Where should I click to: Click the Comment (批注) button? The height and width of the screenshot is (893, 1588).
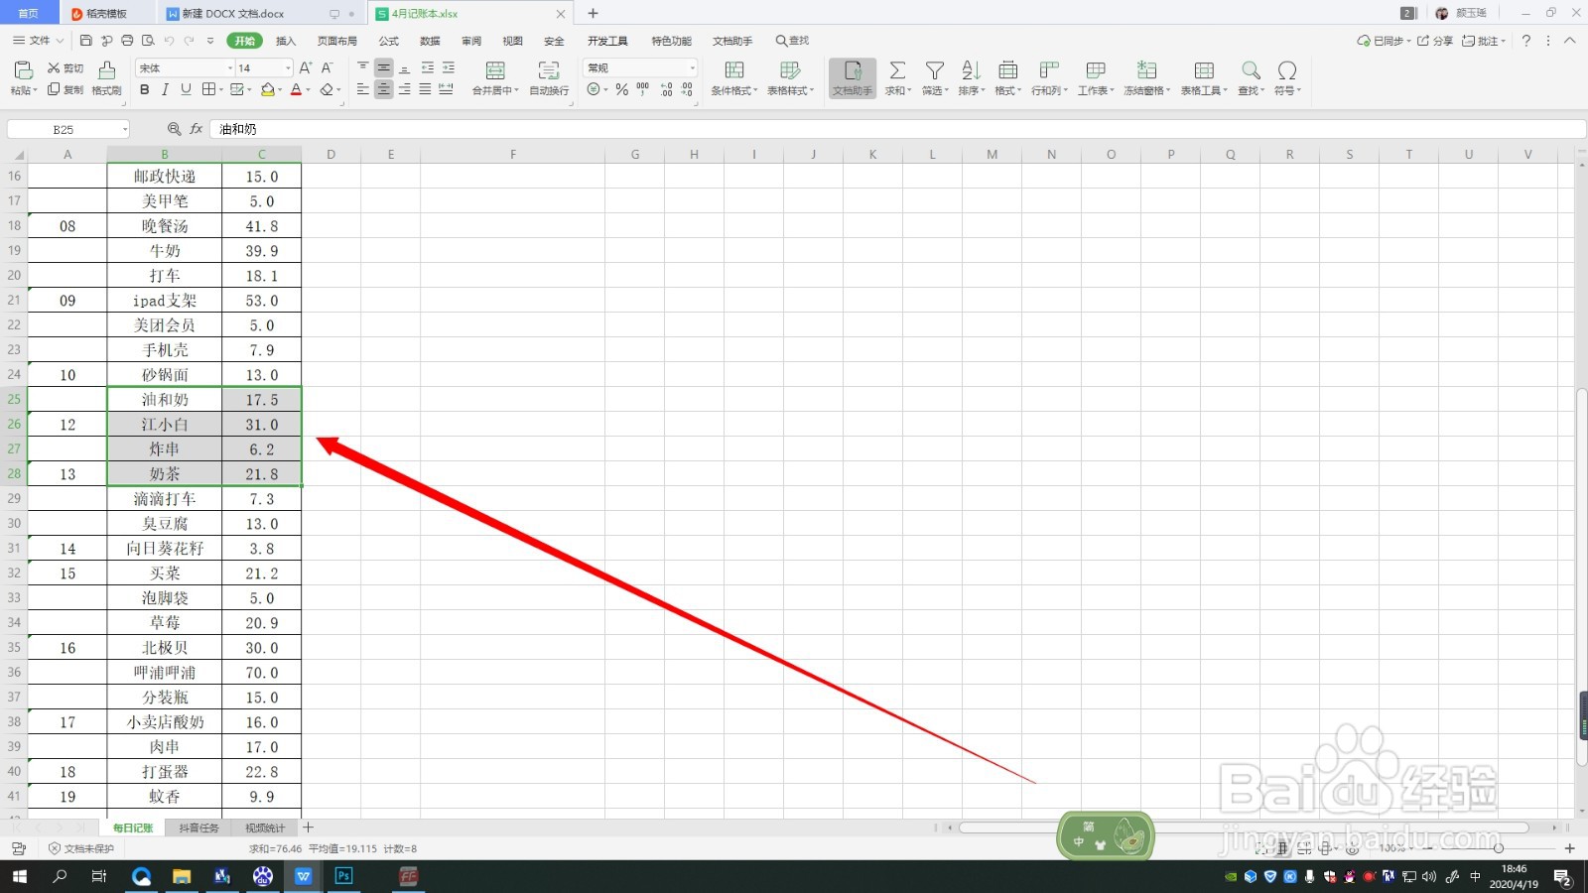[x=1484, y=41]
